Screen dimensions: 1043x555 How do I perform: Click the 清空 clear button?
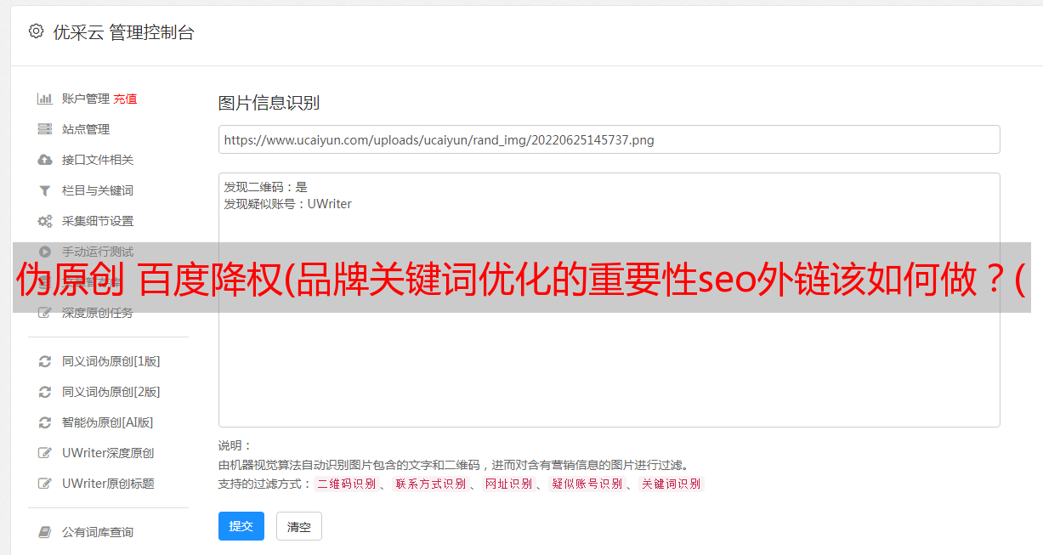click(x=299, y=526)
